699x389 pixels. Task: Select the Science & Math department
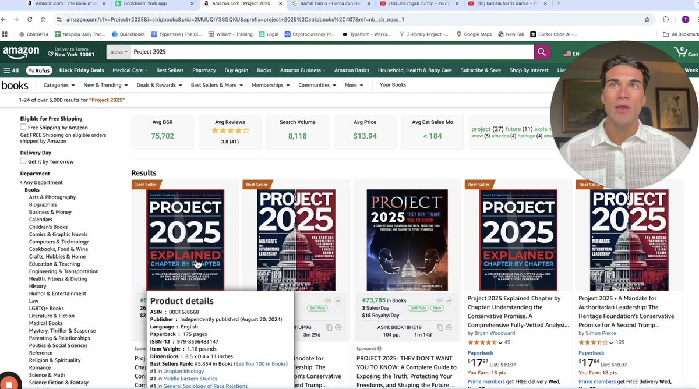pos(47,375)
